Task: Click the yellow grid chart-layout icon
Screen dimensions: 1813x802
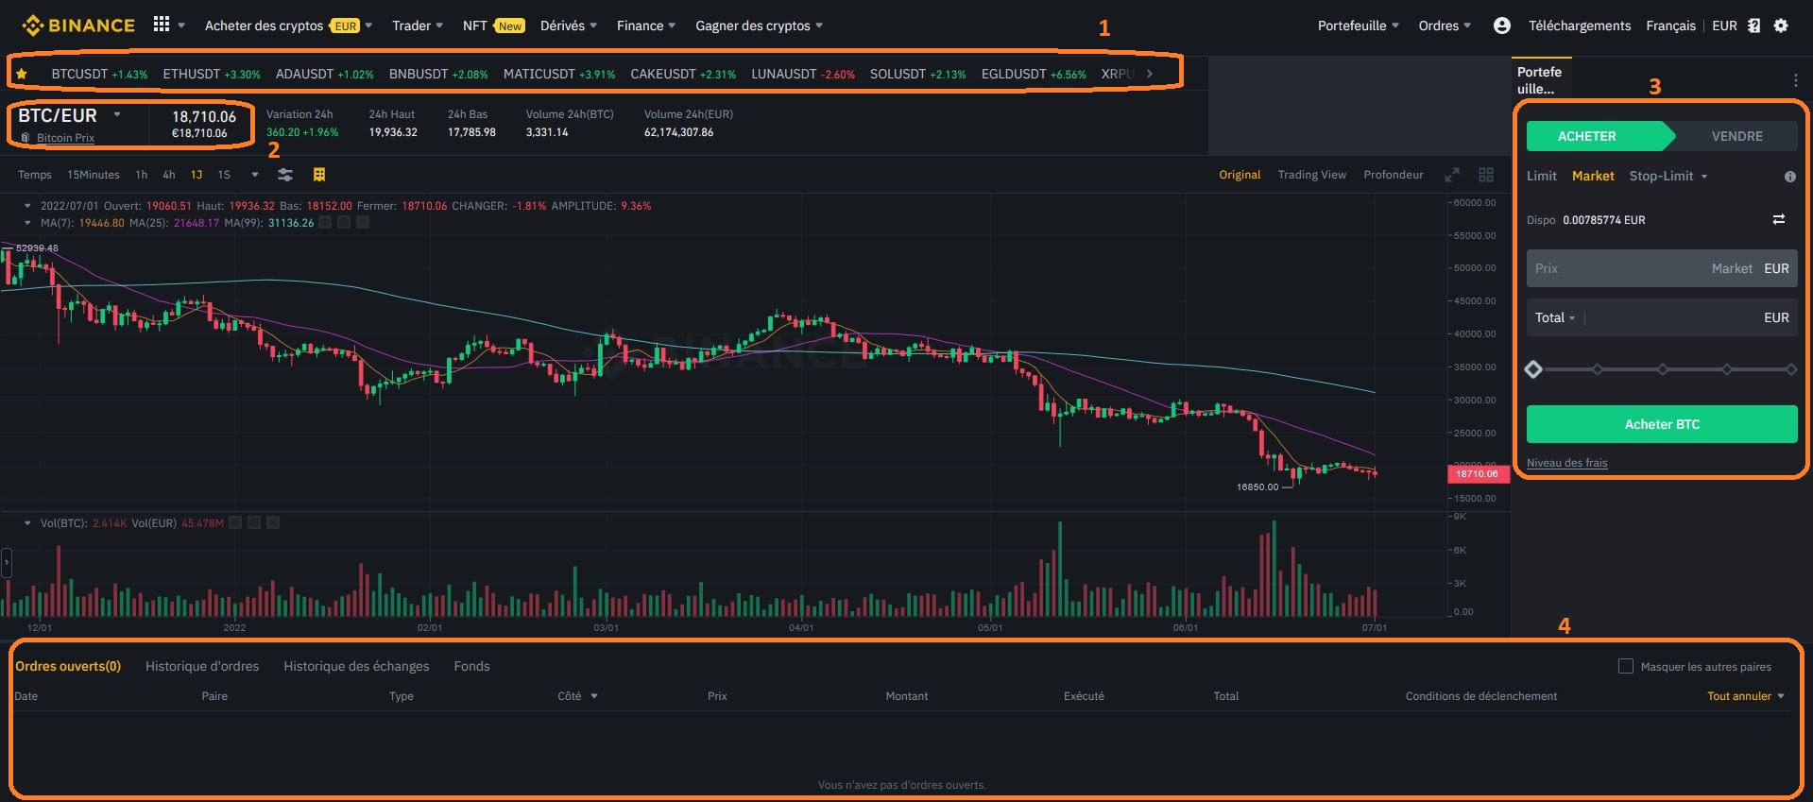Action: (x=319, y=175)
